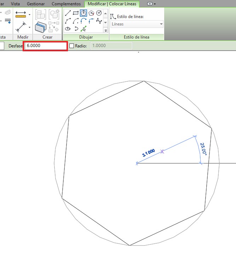Activate the Pick Lines tool

[x=84, y=29]
